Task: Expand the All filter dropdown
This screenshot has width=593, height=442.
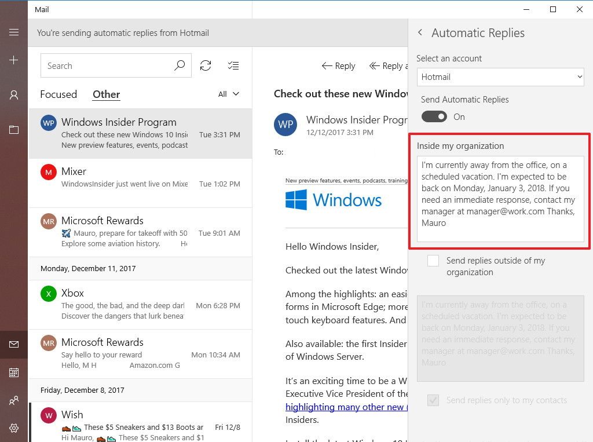Action: tap(229, 93)
